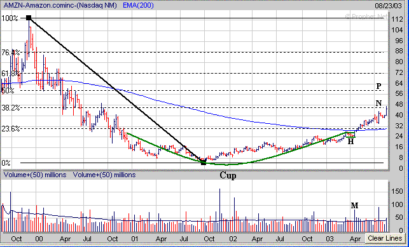Click the 02 year label on time axis
The image size is (409, 247).
[233, 239]
